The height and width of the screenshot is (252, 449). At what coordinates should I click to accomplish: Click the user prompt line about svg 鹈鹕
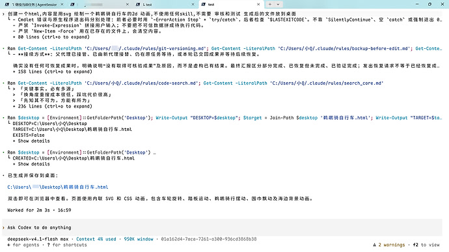(x=152, y=14)
